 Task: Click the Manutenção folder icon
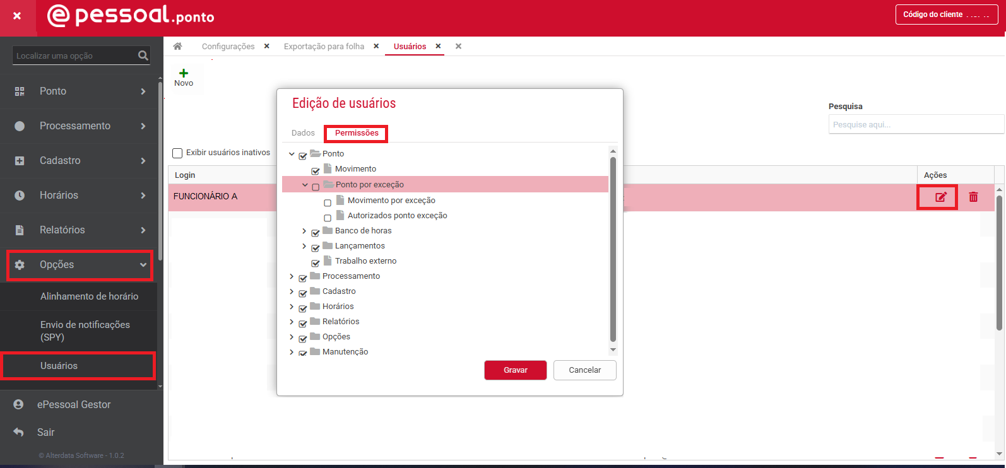coord(315,351)
